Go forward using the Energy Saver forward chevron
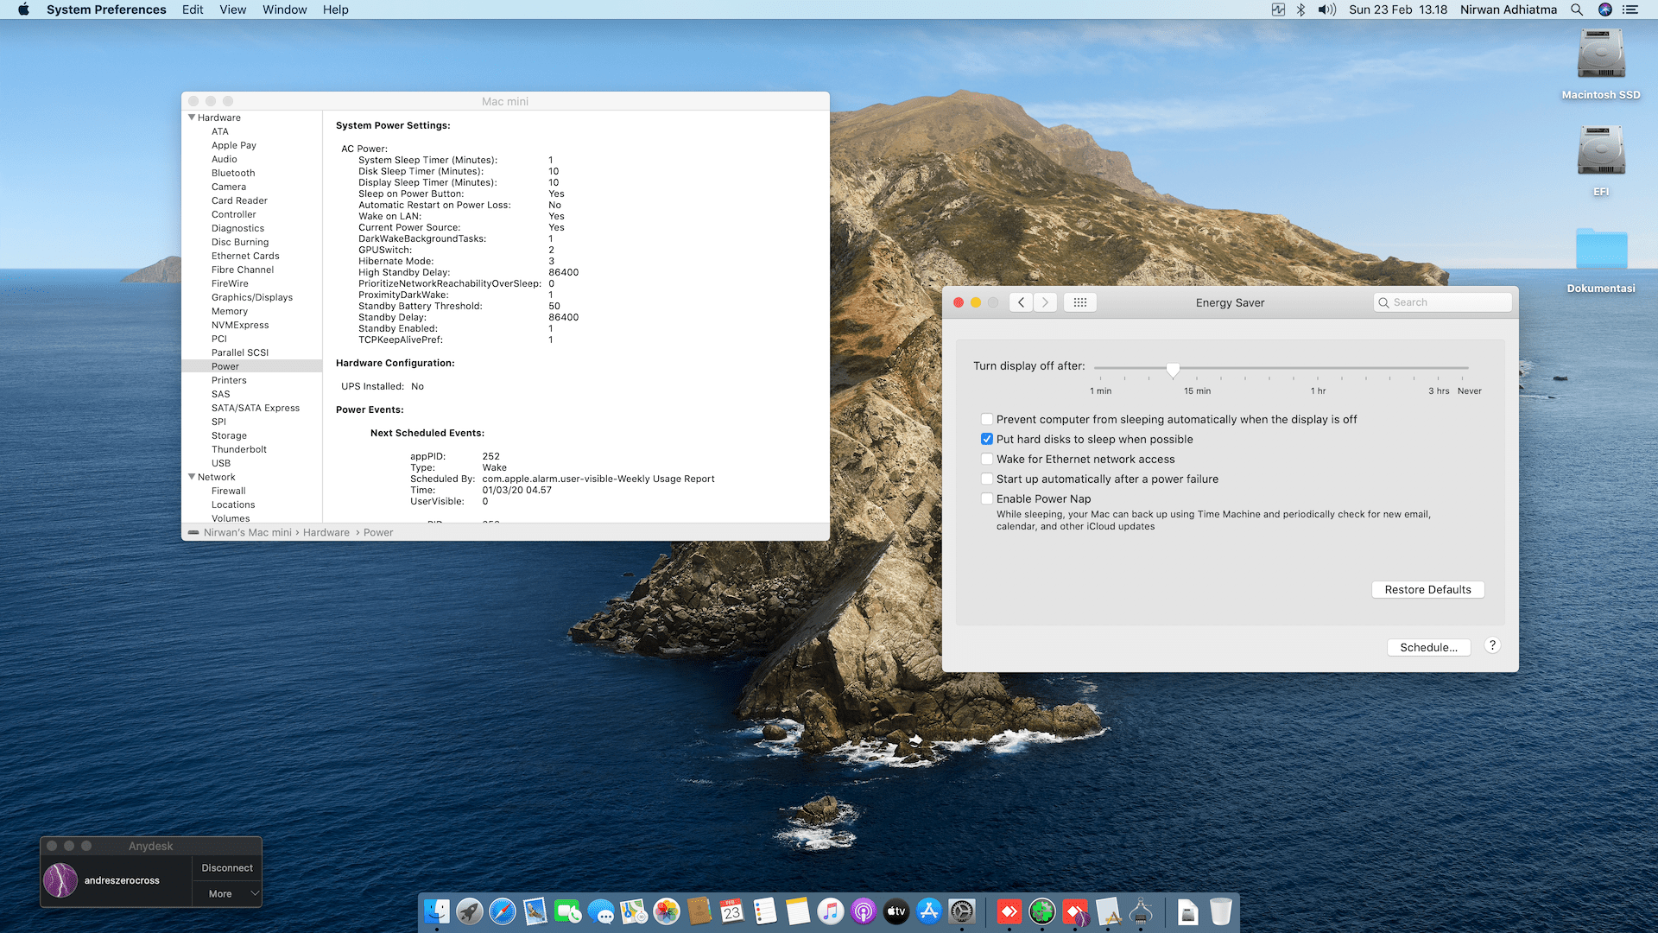 click(1045, 302)
